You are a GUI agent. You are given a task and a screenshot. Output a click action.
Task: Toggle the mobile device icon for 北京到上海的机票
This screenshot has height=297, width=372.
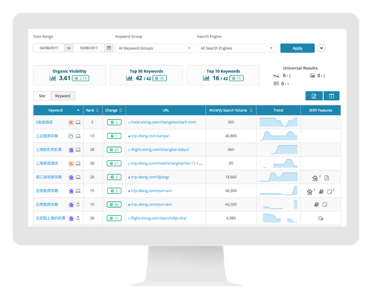click(77, 218)
